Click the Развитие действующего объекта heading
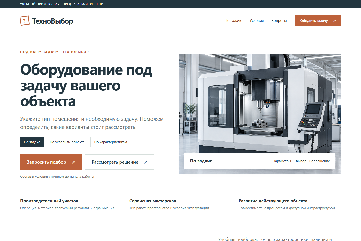This screenshot has height=241, width=361. click(x=273, y=201)
